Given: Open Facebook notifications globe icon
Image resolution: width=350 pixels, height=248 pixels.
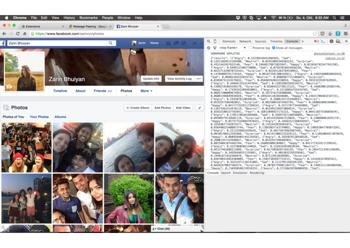Looking at the screenshot, I should tap(183, 43).
